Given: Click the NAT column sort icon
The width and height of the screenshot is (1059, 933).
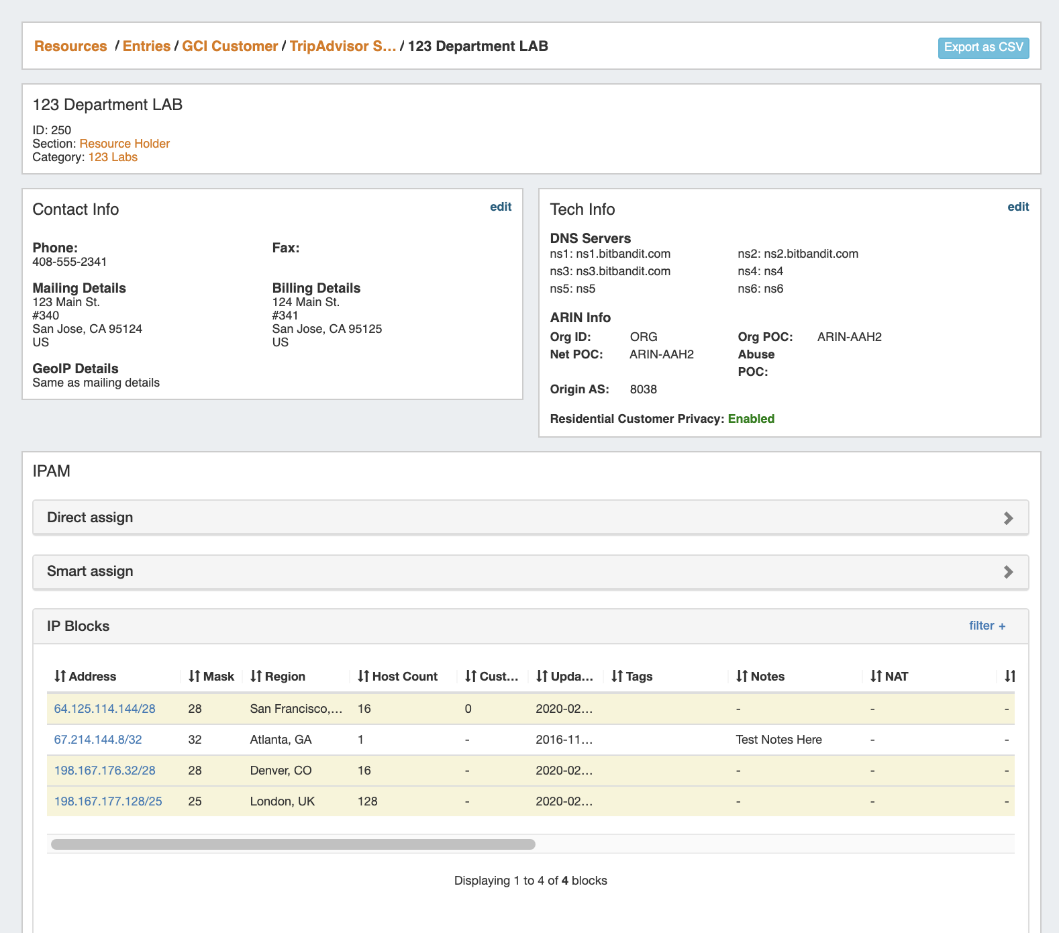Looking at the screenshot, I should (876, 677).
